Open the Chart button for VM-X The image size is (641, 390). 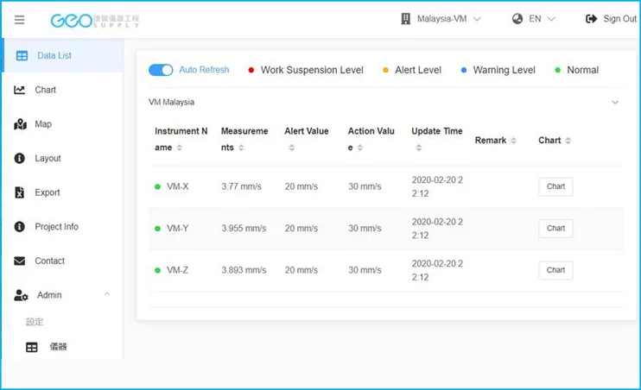pos(555,186)
